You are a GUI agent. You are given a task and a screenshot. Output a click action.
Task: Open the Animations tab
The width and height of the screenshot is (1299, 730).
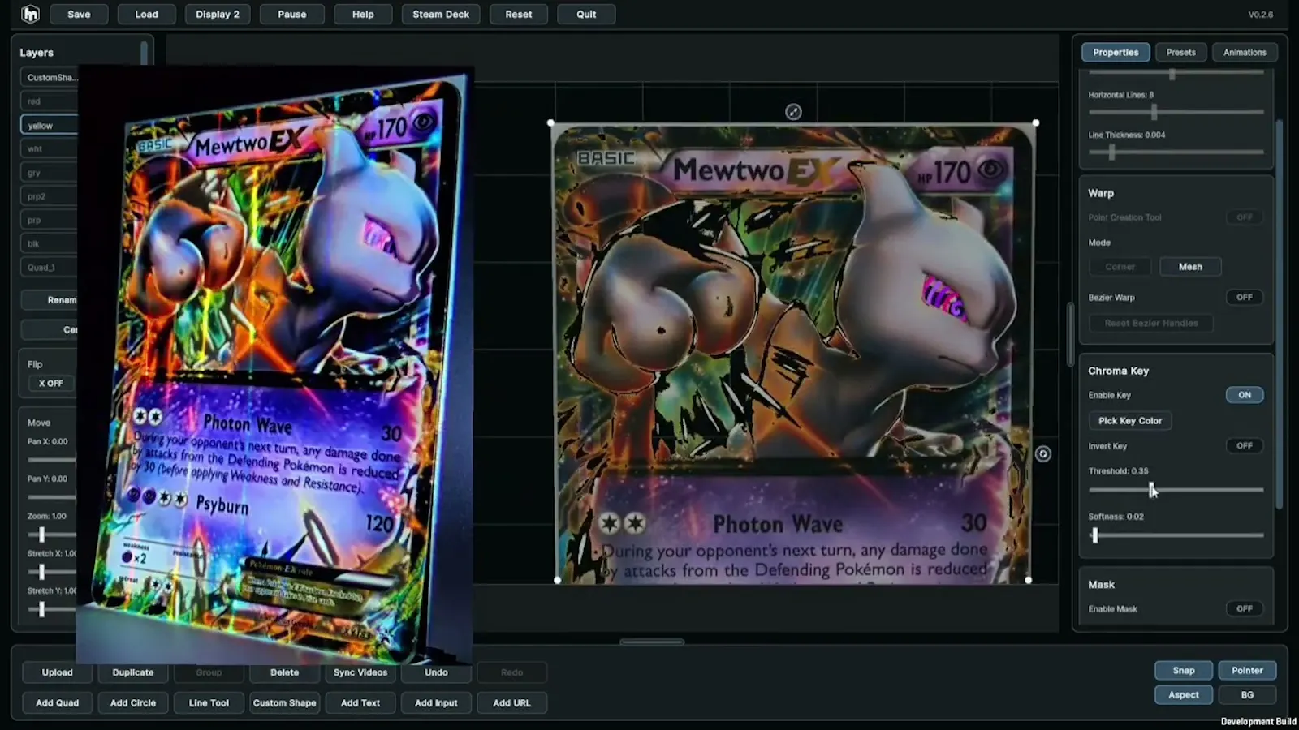coord(1245,53)
